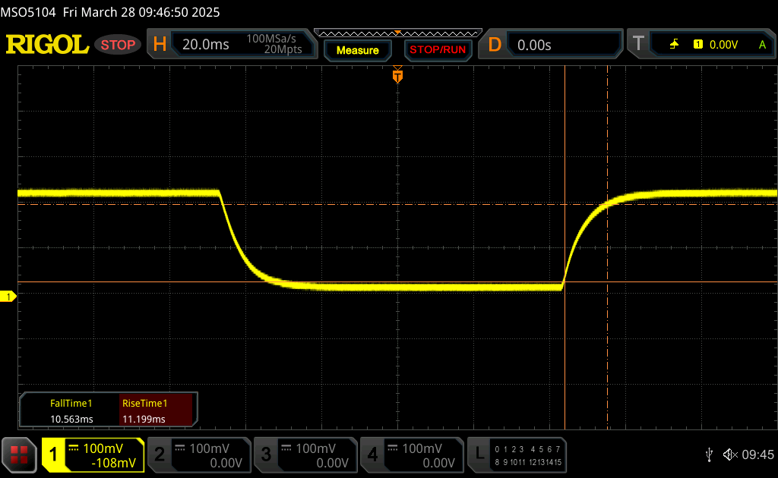Viewport: 778px width, 478px height.
Task: Click the trigger rising edge icon
Action: (674, 45)
